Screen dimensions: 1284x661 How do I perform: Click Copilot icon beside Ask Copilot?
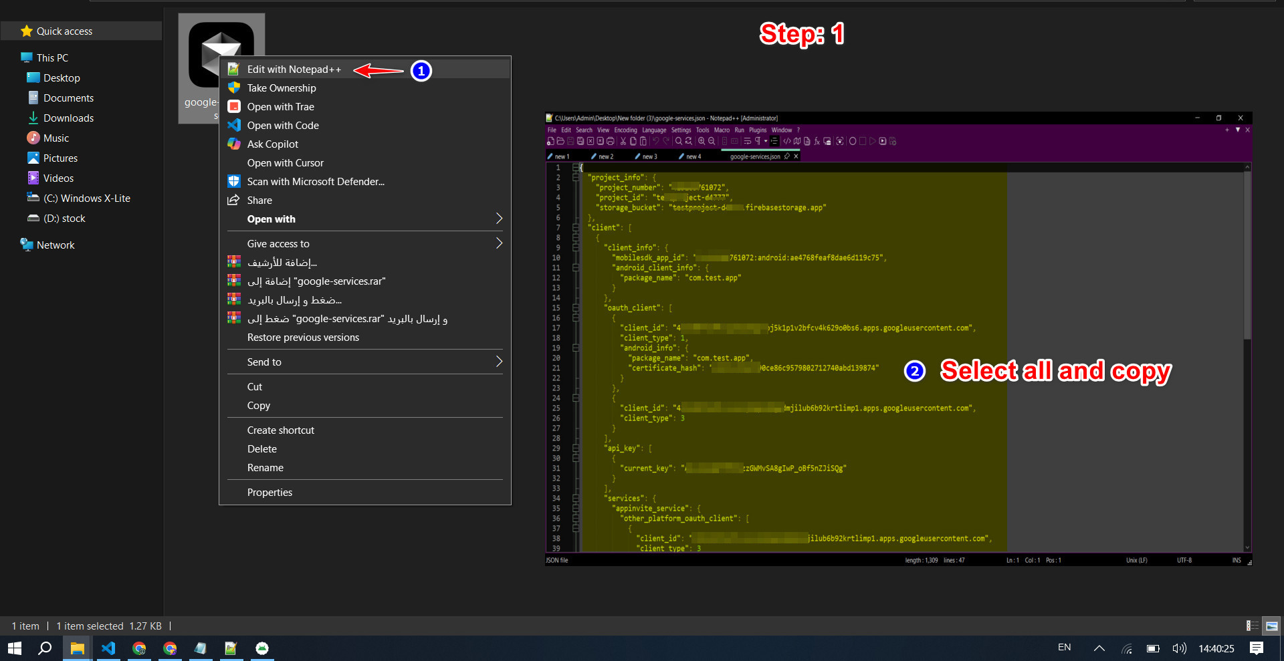[233, 144]
